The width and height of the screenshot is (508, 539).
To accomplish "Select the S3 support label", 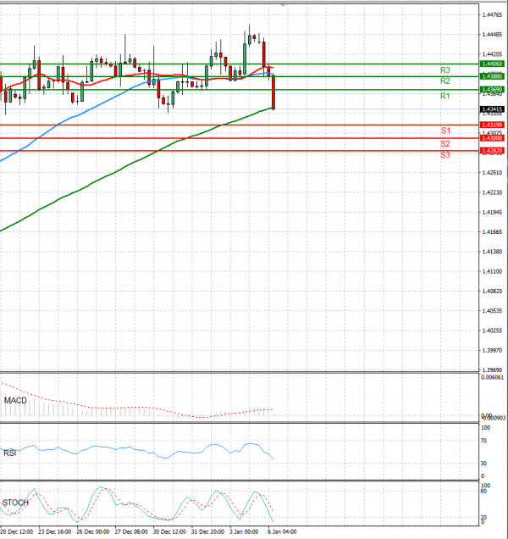I will click(x=445, y=155).
